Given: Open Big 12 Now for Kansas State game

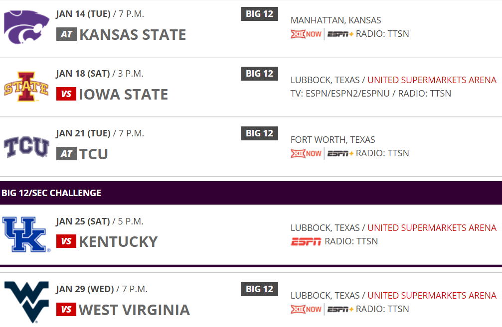Looking at the screenshot, I should pos(306,34).
